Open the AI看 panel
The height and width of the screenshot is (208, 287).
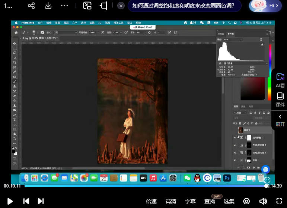click(x=280, y=80)
